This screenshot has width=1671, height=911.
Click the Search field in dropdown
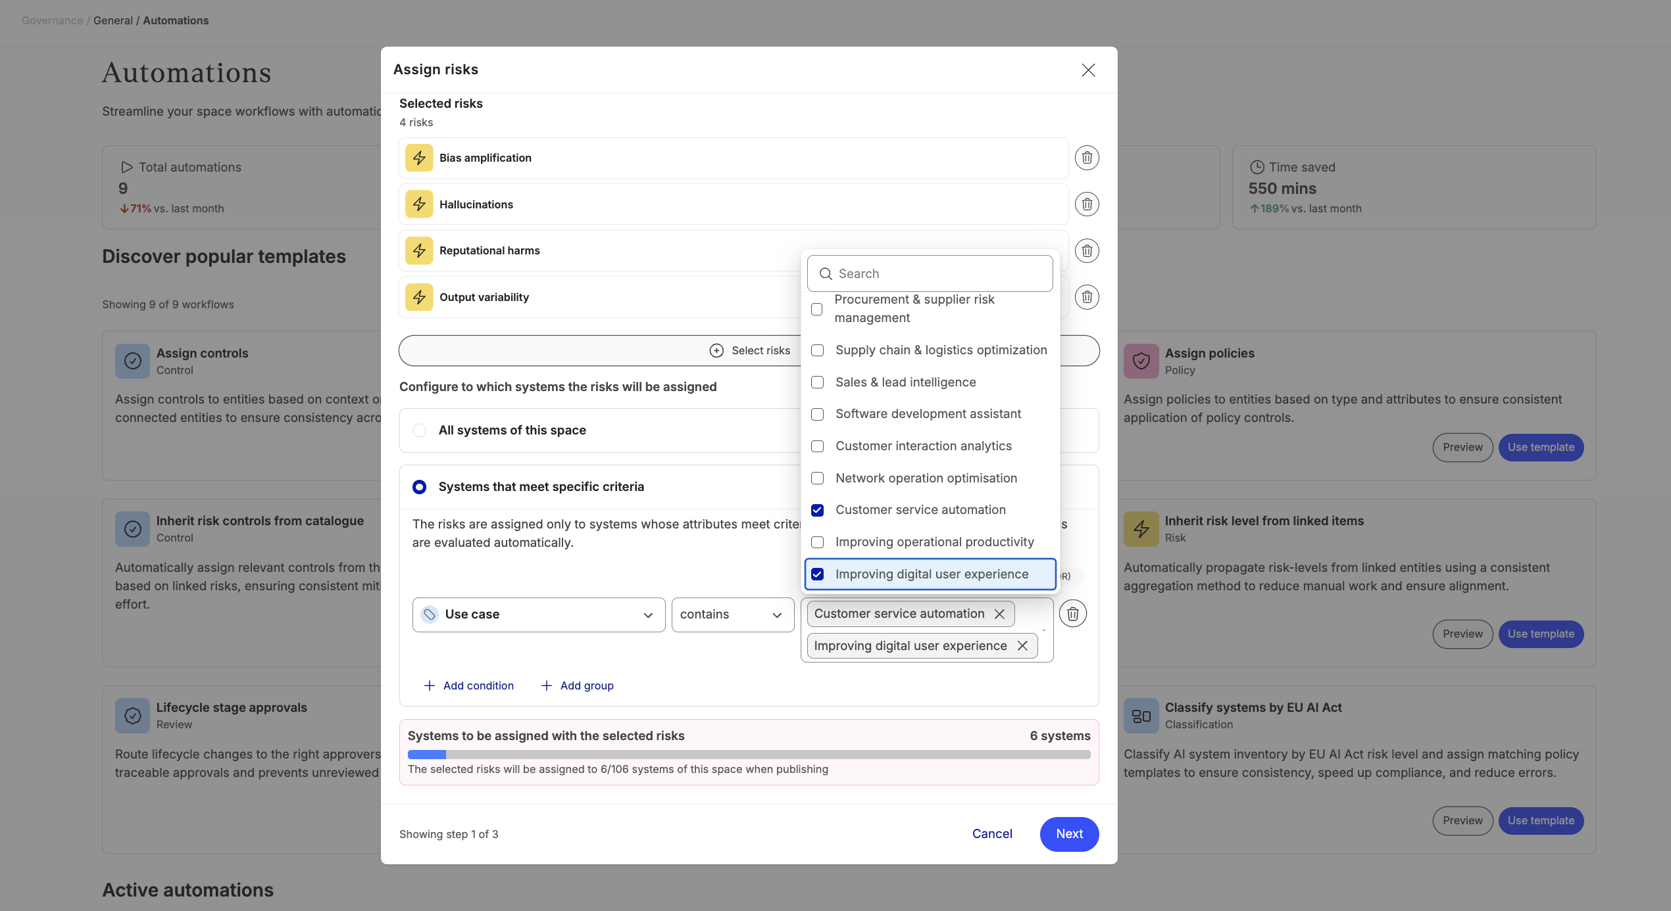[930, 273]
